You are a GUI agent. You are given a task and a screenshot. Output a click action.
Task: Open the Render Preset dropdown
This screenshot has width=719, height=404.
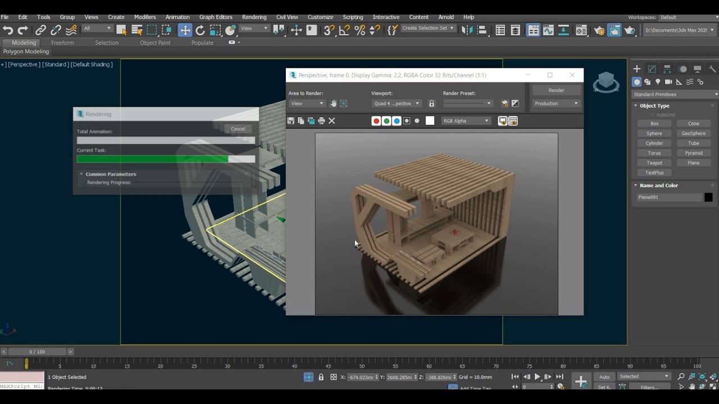click(x=468, y=103)
